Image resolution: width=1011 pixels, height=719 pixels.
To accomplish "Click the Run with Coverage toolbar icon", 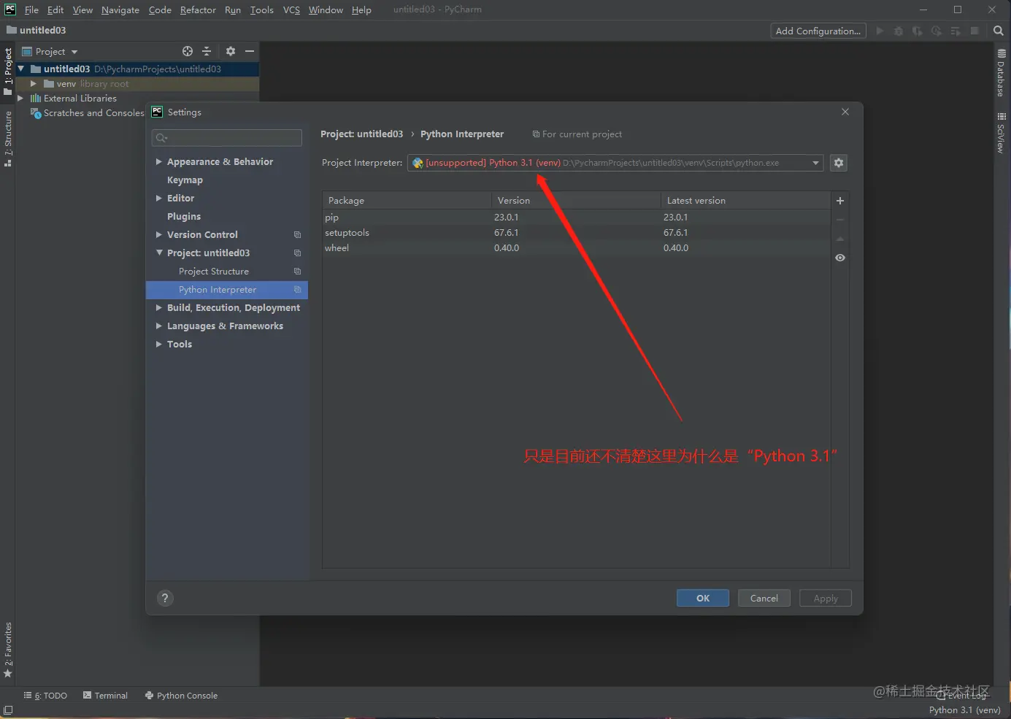I will tap(918, 31).
